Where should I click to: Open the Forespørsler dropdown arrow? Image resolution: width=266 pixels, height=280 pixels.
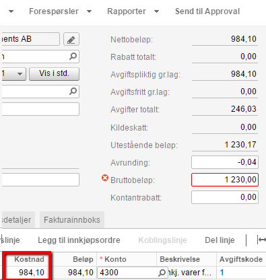(x=90, y=11)
